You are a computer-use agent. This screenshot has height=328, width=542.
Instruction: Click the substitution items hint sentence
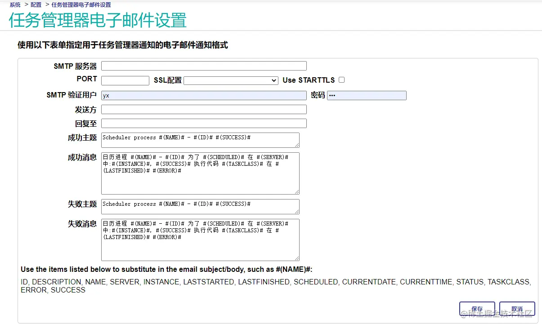pos(166,270)
